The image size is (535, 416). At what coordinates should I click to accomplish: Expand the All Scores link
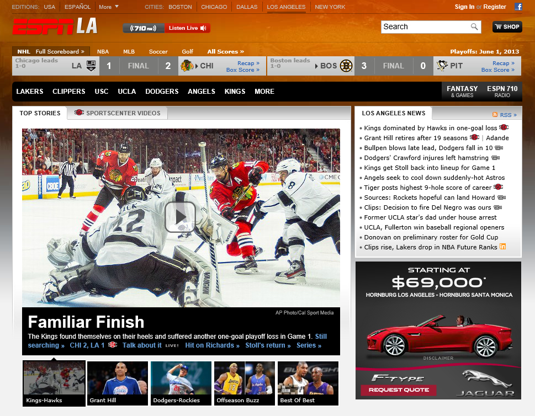[x=225, y=51]
